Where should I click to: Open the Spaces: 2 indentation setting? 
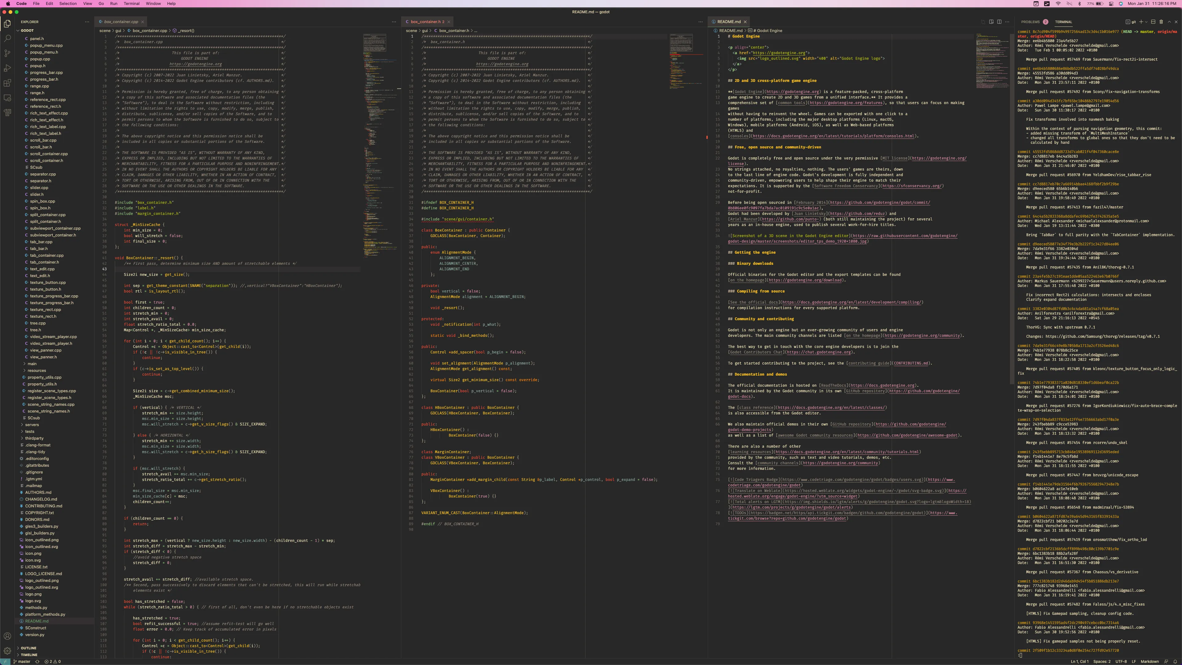click(1102, 661)
